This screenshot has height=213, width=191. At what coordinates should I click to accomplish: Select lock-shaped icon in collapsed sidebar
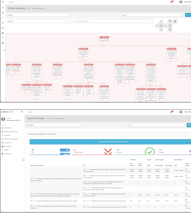pyautogui.click(x=3, y=33)
